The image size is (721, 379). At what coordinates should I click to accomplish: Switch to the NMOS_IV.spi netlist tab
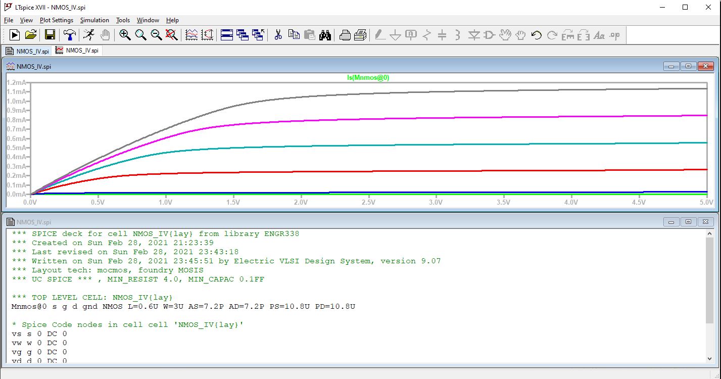[27, 51]
